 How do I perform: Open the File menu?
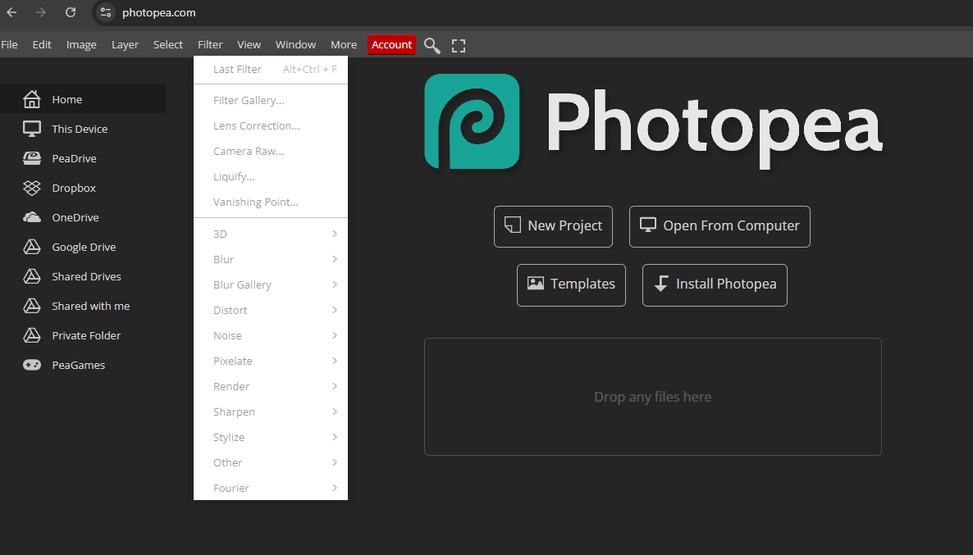pos(9,44)
